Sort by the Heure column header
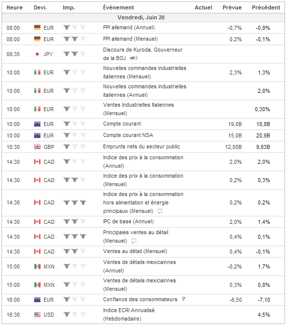The width and height of the screenshot is (288, 328). [14, 7]
